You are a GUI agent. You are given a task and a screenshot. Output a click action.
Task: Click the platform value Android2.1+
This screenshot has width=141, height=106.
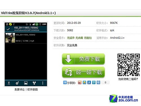117,38
